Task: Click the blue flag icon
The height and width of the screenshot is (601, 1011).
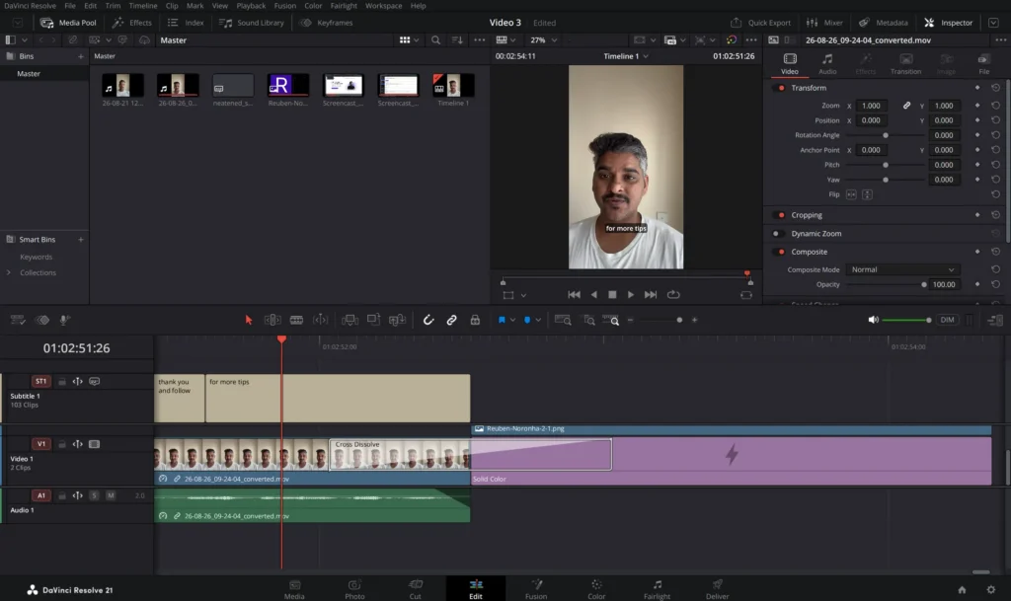Action: (501, 320)
